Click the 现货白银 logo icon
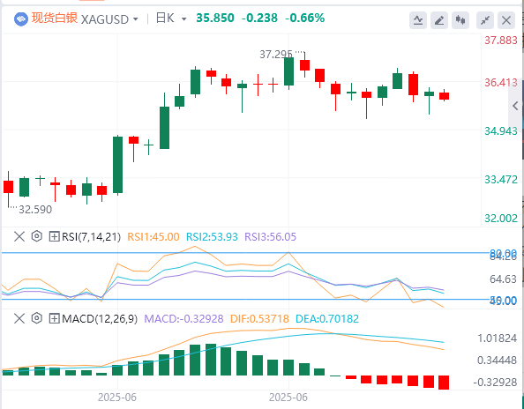Viewport: 524px width, 409px height. tap(20, 19)
